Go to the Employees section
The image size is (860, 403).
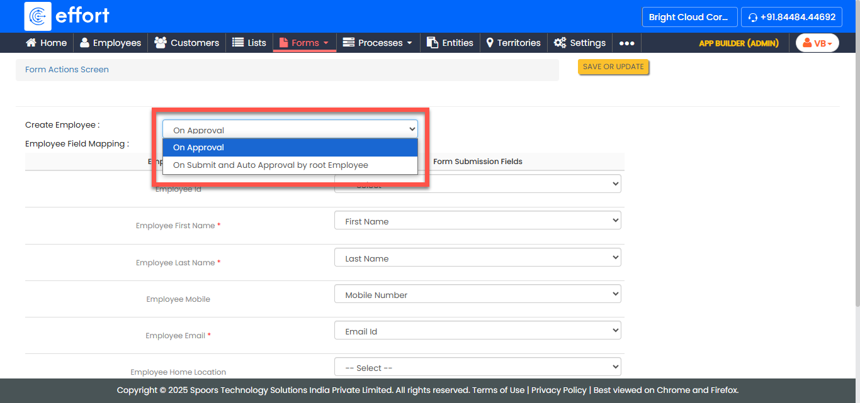(x=110, y=43)
